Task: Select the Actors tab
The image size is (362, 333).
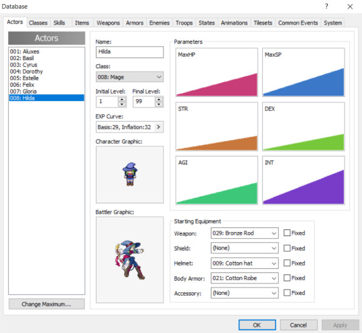Action: tap(15, 22)
